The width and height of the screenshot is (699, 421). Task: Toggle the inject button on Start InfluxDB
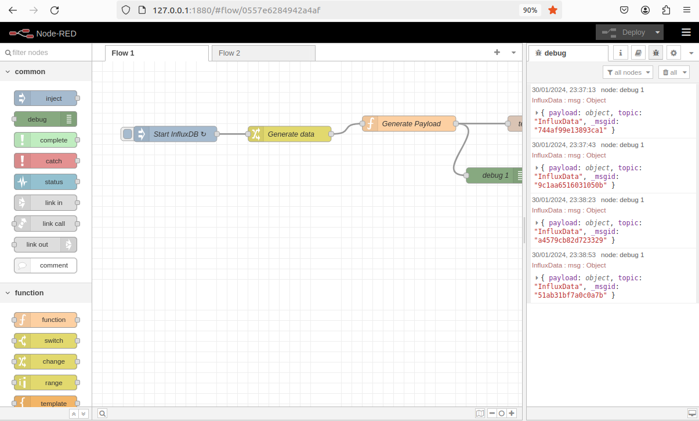(x=128, y=134)
